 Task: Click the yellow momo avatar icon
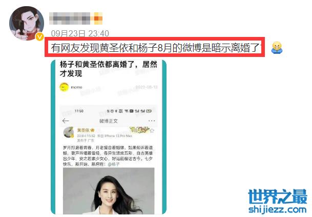64,87
